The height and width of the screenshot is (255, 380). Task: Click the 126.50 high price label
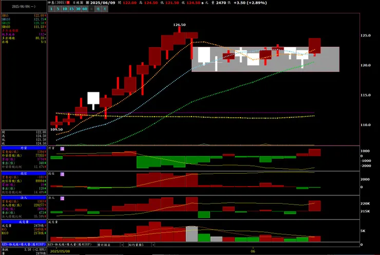(179, 25)
